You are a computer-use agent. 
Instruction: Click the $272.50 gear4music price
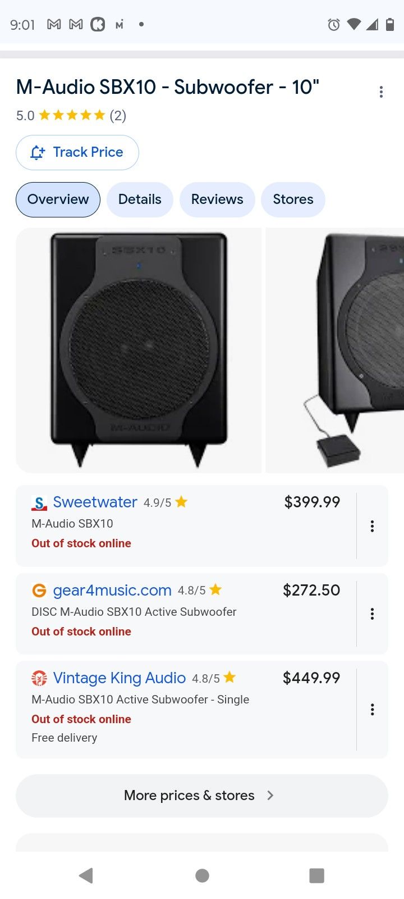[311, 591]
